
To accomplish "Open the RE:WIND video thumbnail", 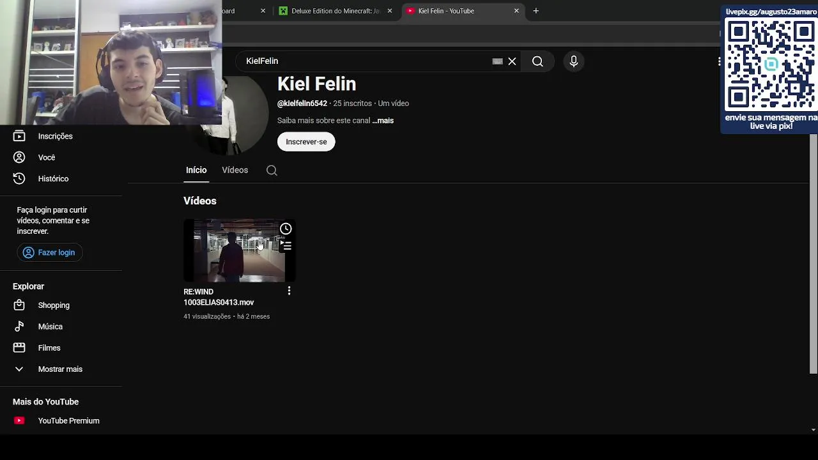I will [240, 250].
